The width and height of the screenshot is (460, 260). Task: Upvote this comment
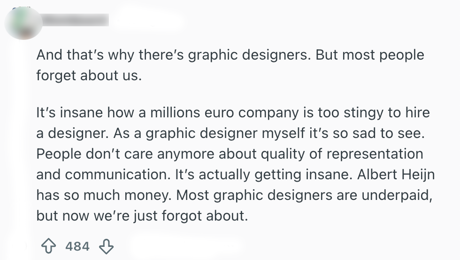(x=48, y=246)
